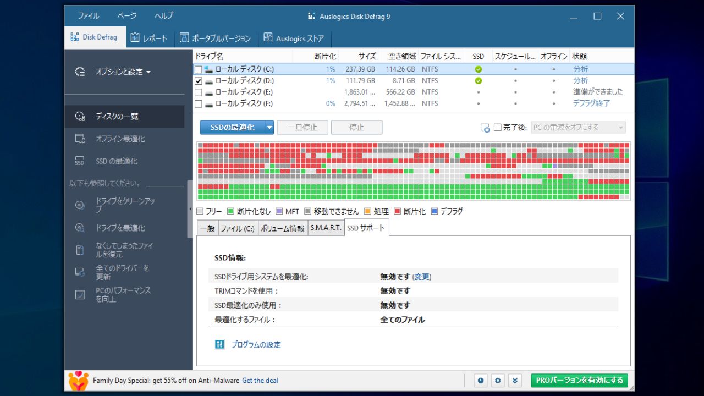This screenshot has width=704, height=396.
Task: Click the なくしてしまったファイルを復元 icon
Action: 80,250
